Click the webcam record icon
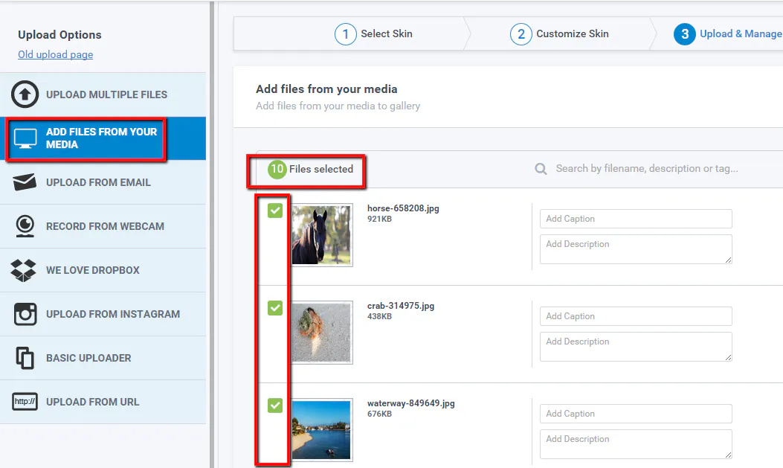 25,226
